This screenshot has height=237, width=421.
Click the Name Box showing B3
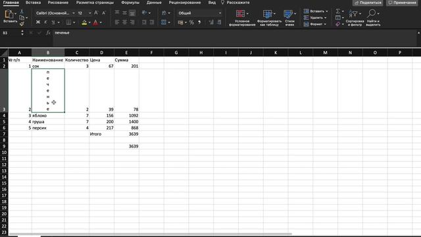point(11,33)
